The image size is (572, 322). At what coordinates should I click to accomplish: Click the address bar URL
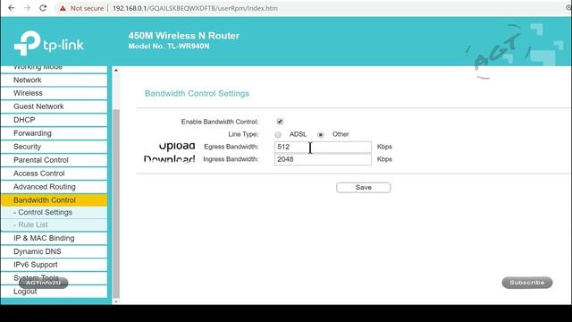coord(195,8)
